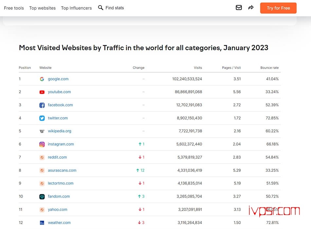Click twitter.com visits value 8,902,150,430
This screenshot has width=311, height=229.
click(x=190, y=118)
